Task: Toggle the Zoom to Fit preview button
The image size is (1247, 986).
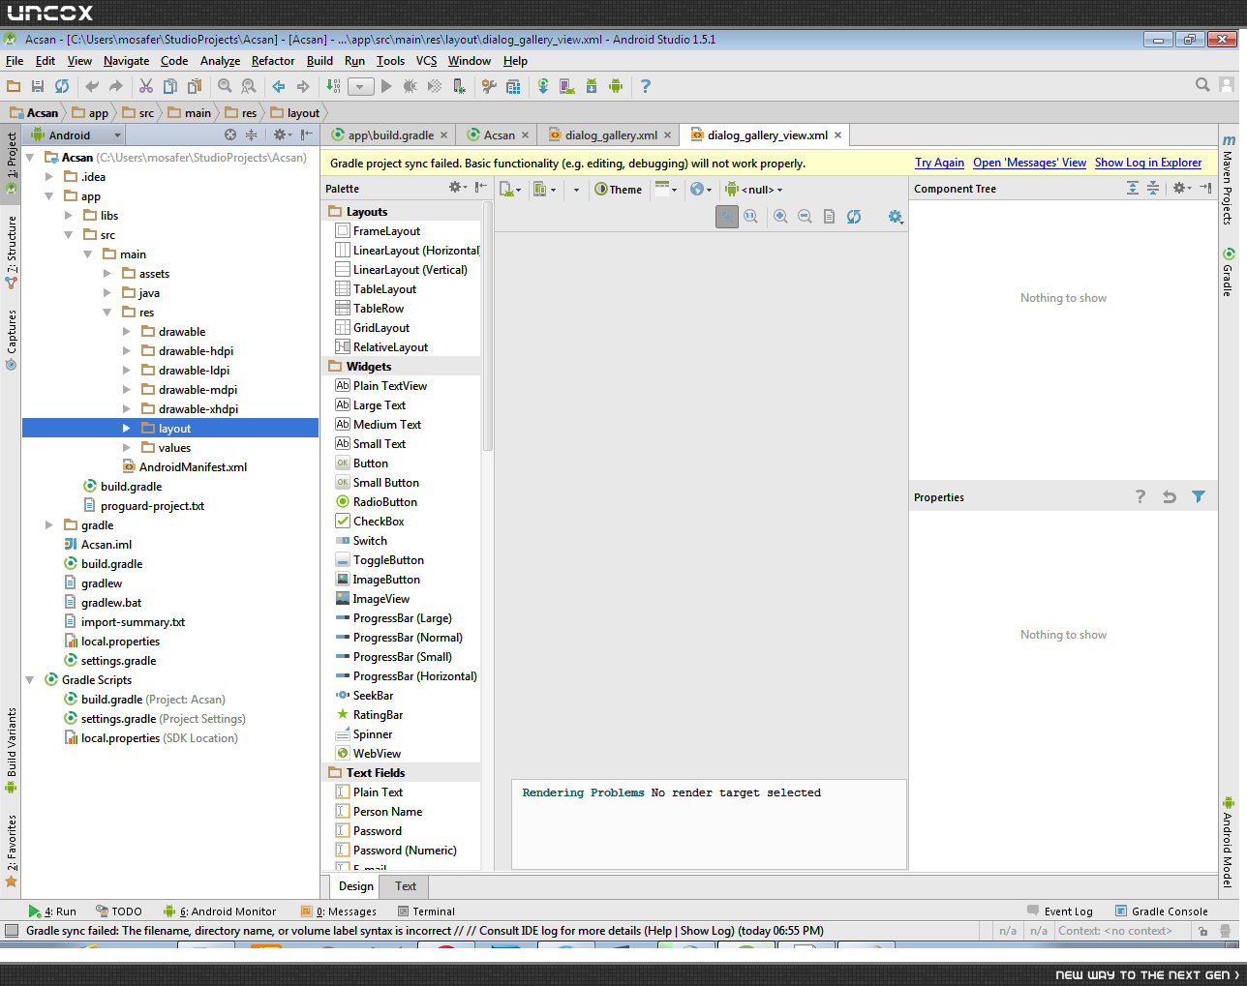Action: coord(727,217)
